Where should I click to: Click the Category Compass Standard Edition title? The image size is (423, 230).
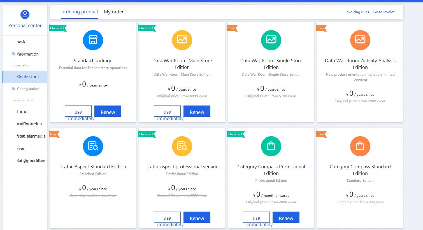coord(360,170)
